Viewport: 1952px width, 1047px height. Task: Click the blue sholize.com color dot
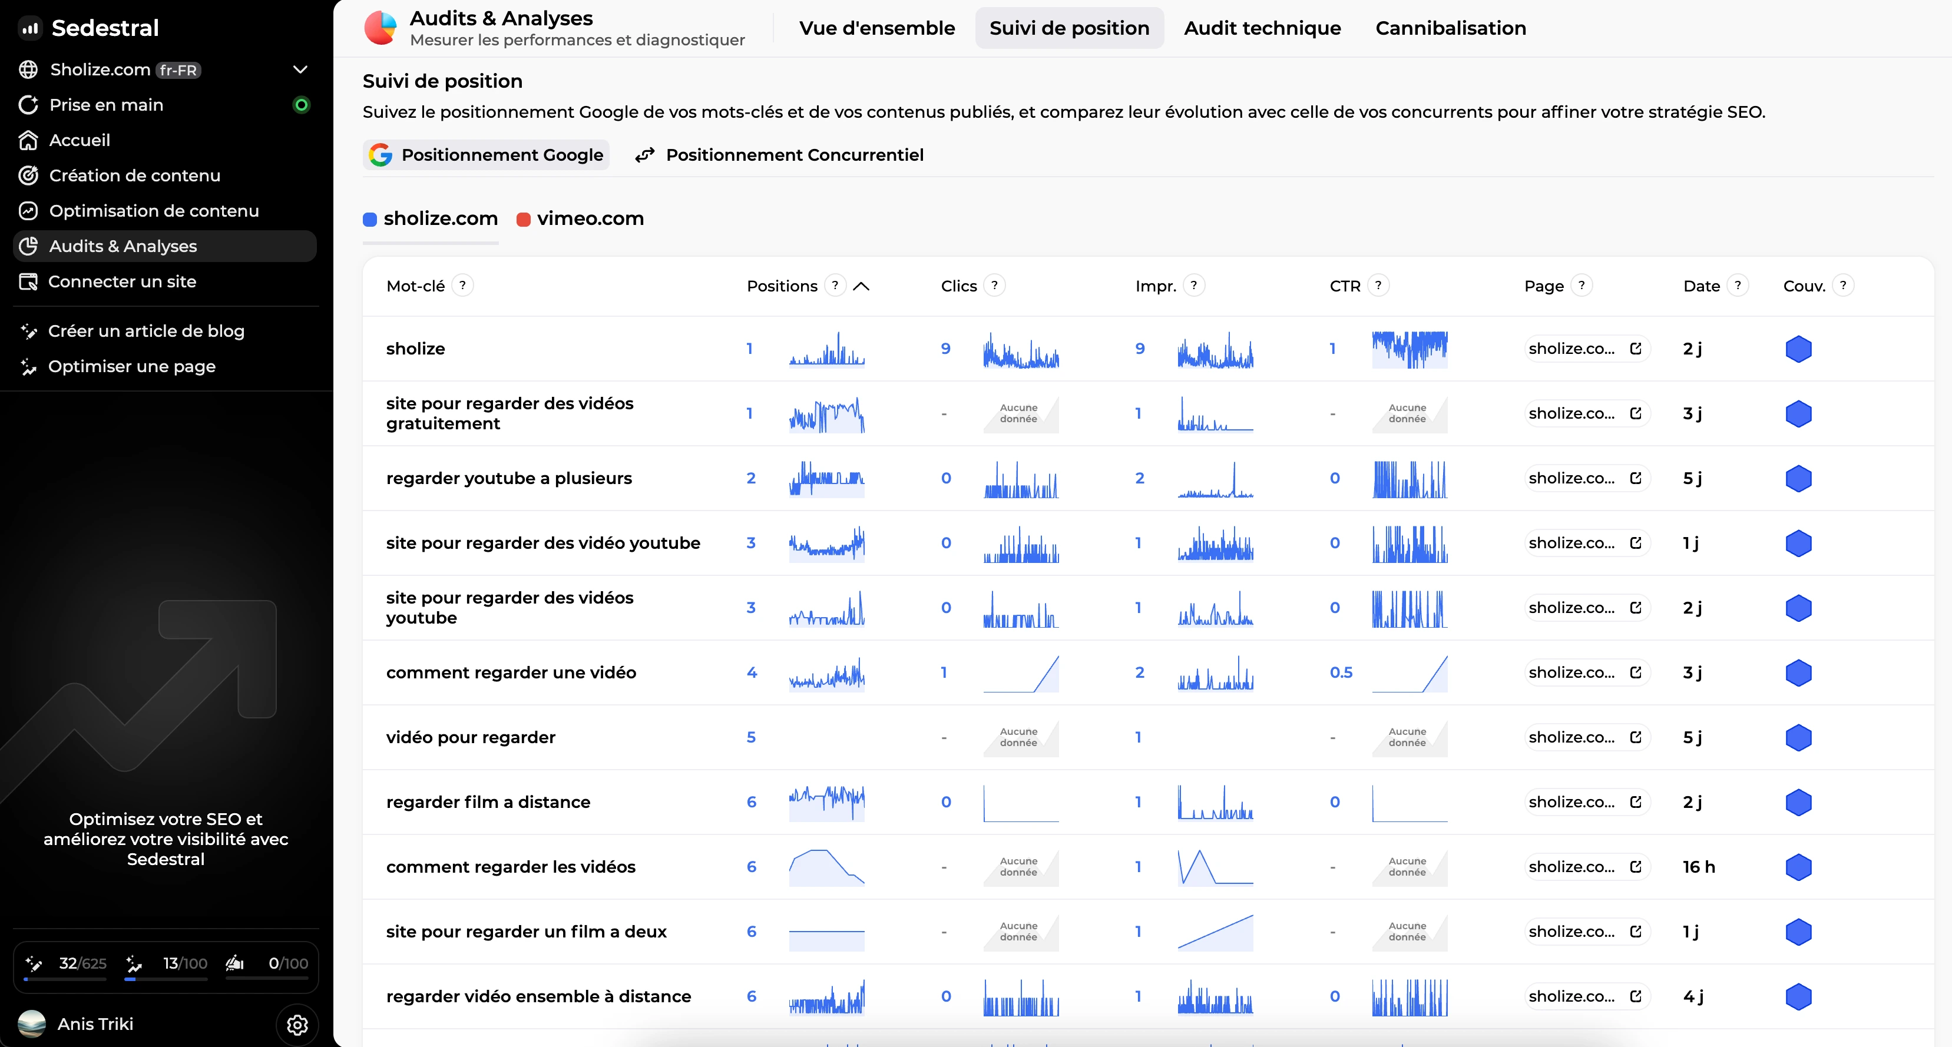(x=370, y=220)
